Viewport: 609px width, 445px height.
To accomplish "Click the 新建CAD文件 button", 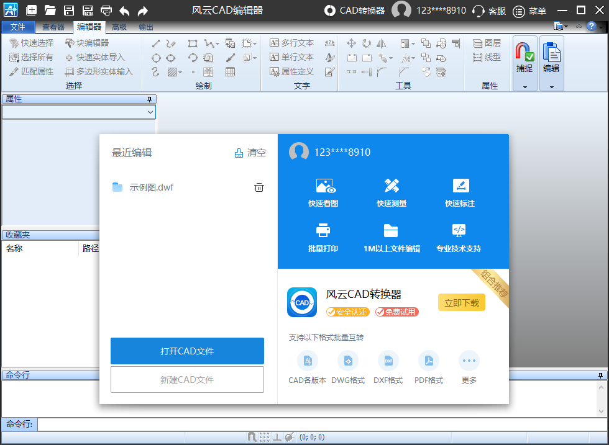I will tap(187, 380).
